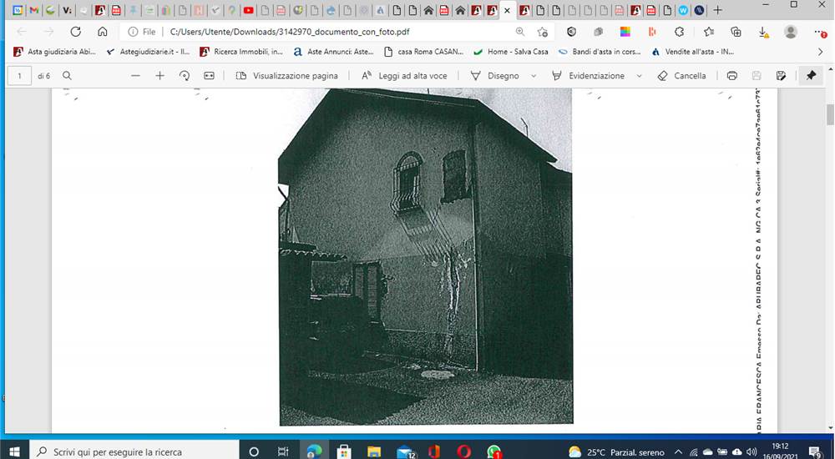Click the PDF vertical scrollbar thumb

point(830,115)
